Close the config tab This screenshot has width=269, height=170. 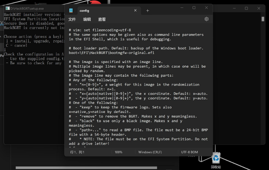tap(135, 10)
